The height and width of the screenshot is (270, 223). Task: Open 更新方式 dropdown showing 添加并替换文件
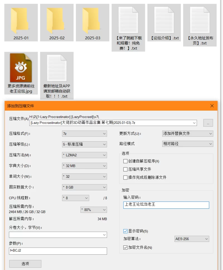[x=188, y=134]
